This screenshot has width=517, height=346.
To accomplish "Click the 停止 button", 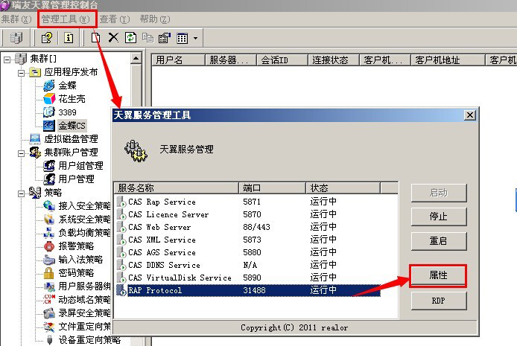I will point(439,217).
